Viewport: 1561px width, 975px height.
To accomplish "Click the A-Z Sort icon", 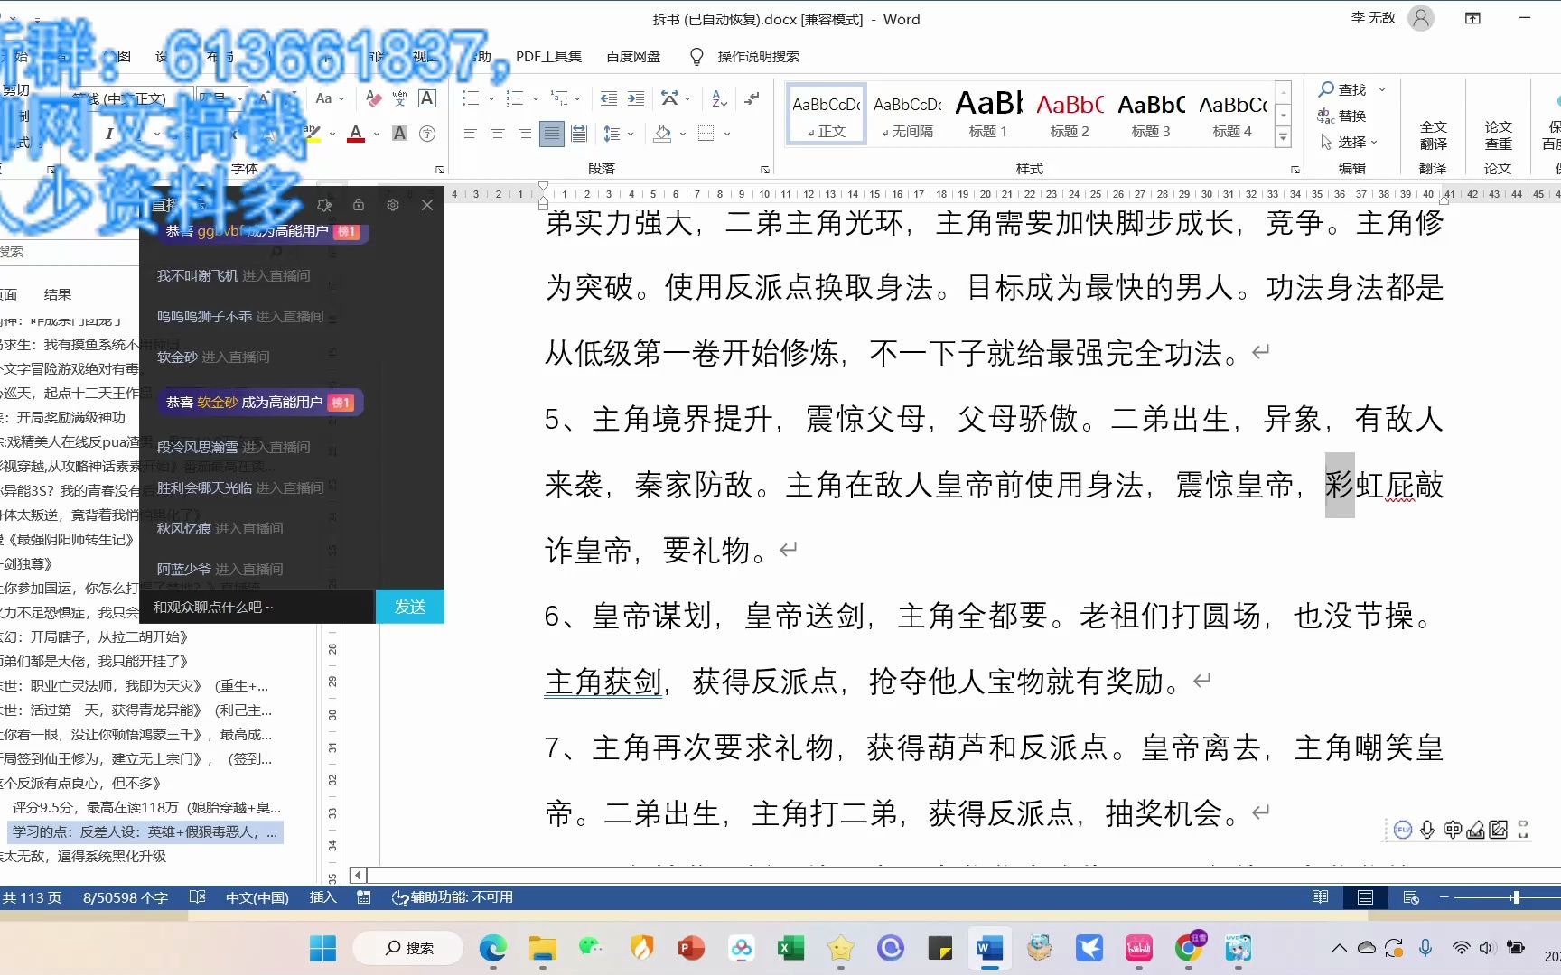I will (x=719, y=98).
